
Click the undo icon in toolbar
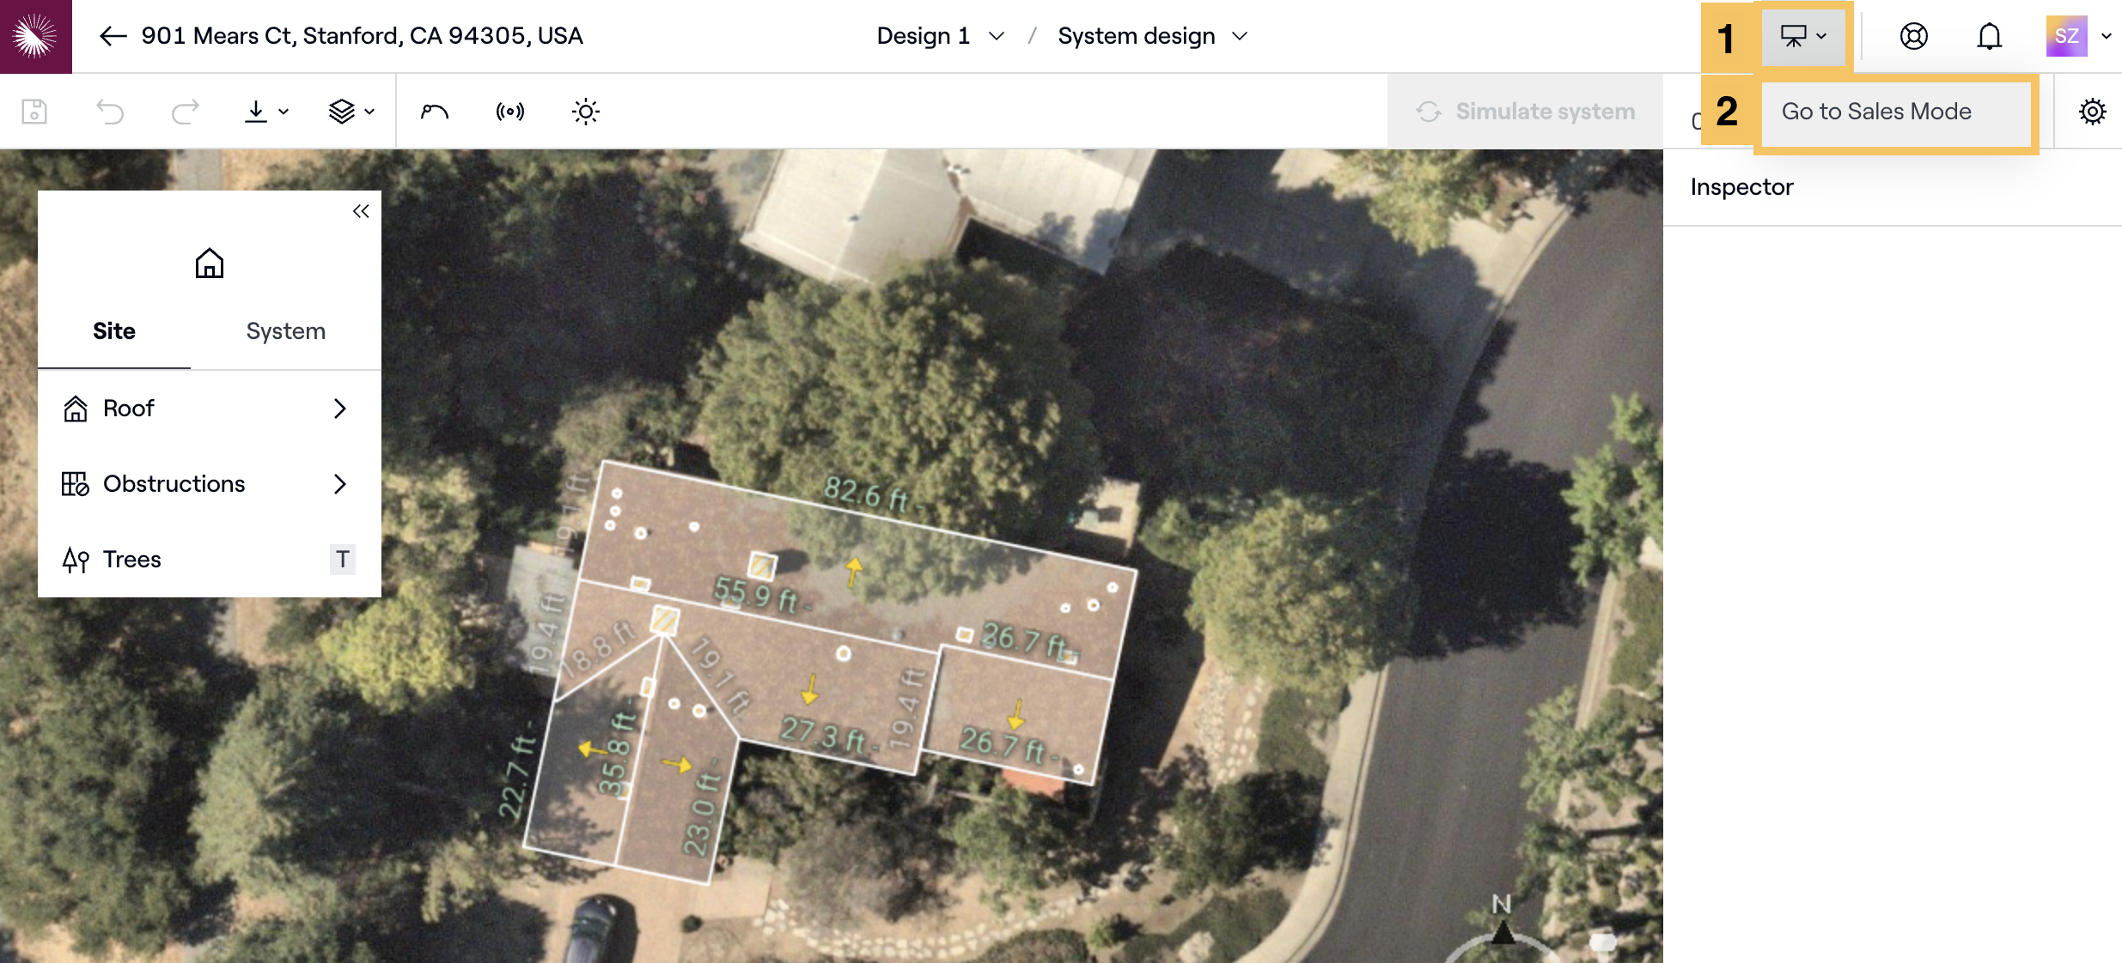pos(110,112)
